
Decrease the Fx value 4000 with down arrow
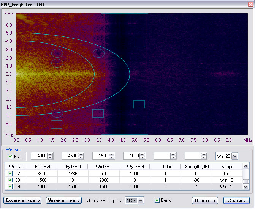[51, 157]
